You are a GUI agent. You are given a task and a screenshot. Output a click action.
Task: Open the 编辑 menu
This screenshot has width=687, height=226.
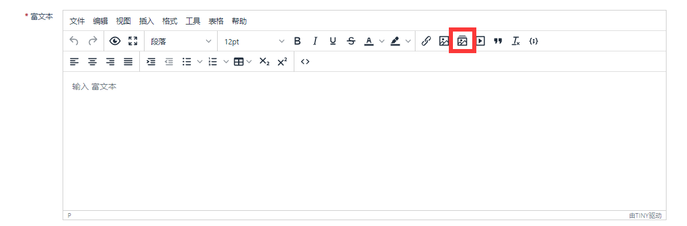click(100, 21)
